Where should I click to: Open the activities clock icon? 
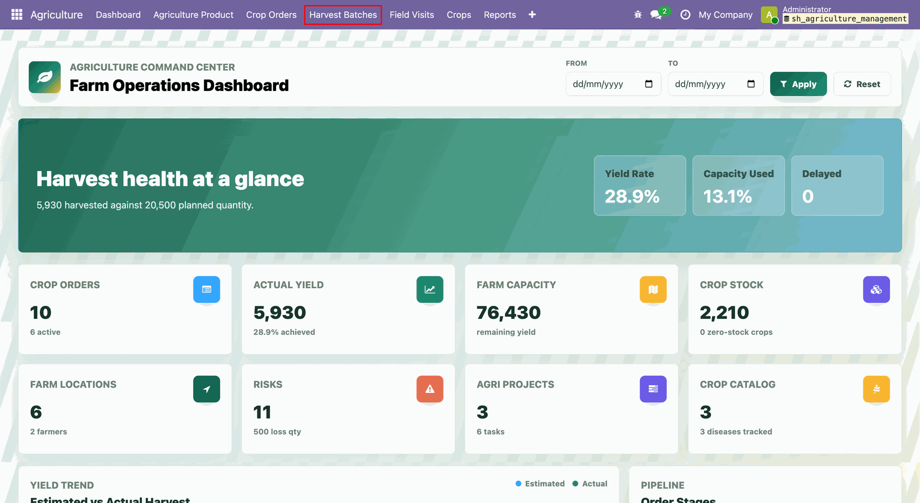[685, 15]
